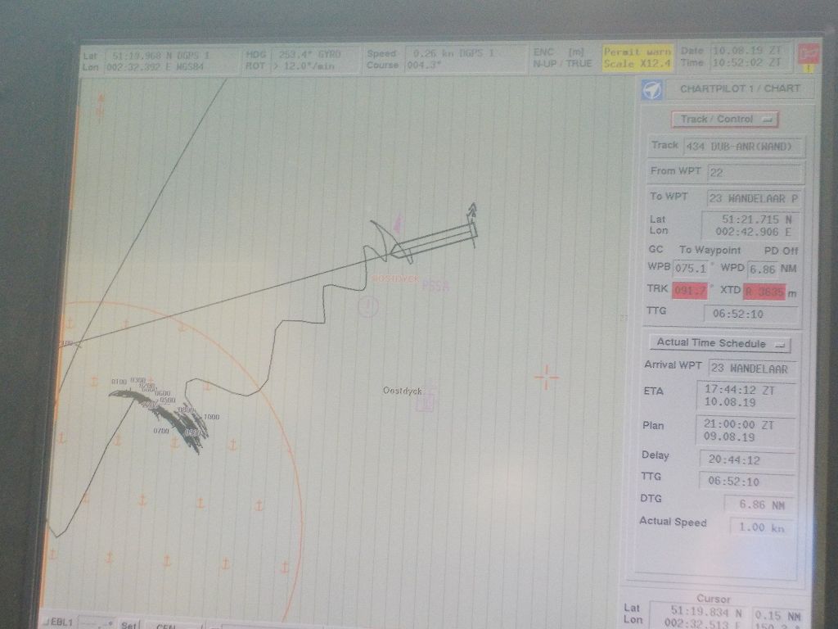The height and width of the screenshot is (629, 838).
Task: Click the N-UP / TRUE orientation indicator
Action: [561, 64]
